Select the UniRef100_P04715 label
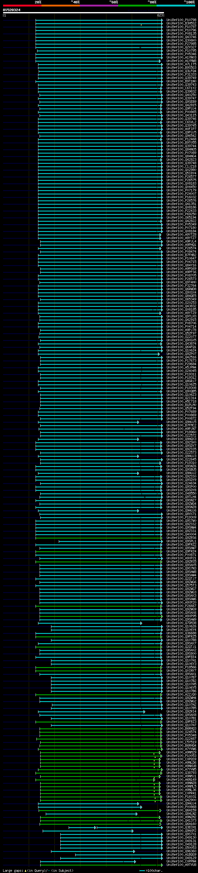198x873 pixels. 181,262
